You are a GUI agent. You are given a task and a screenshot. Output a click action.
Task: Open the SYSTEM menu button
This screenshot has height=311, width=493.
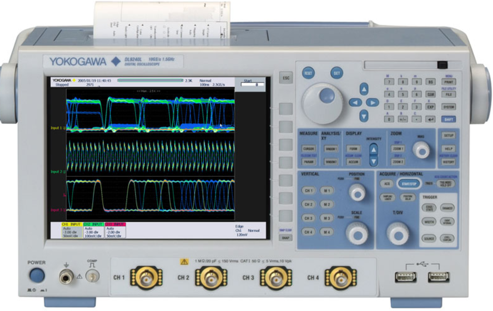(x=449, y=106)
